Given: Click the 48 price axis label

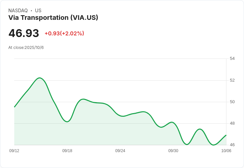Looking at the screenshot, I should pos(232,123).
